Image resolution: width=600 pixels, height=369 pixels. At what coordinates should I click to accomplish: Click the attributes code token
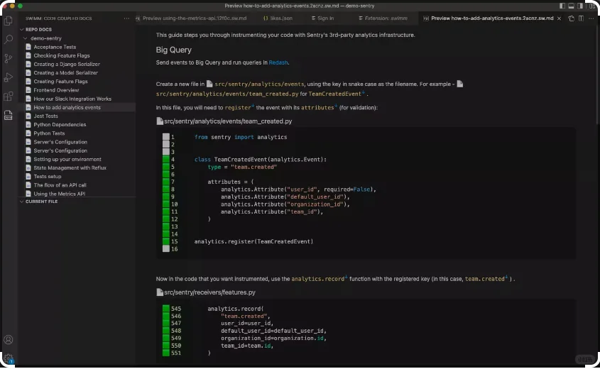pos(317,108)
